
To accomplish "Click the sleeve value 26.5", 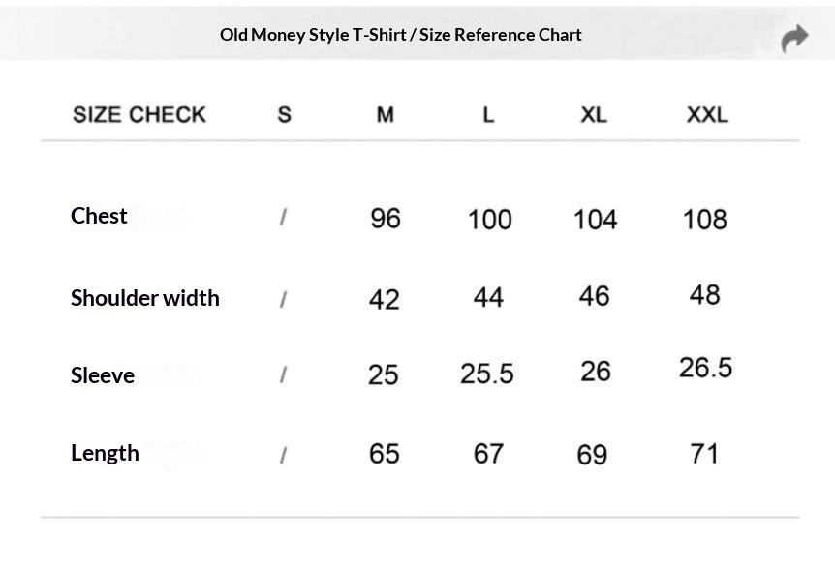I will (705, 368).
